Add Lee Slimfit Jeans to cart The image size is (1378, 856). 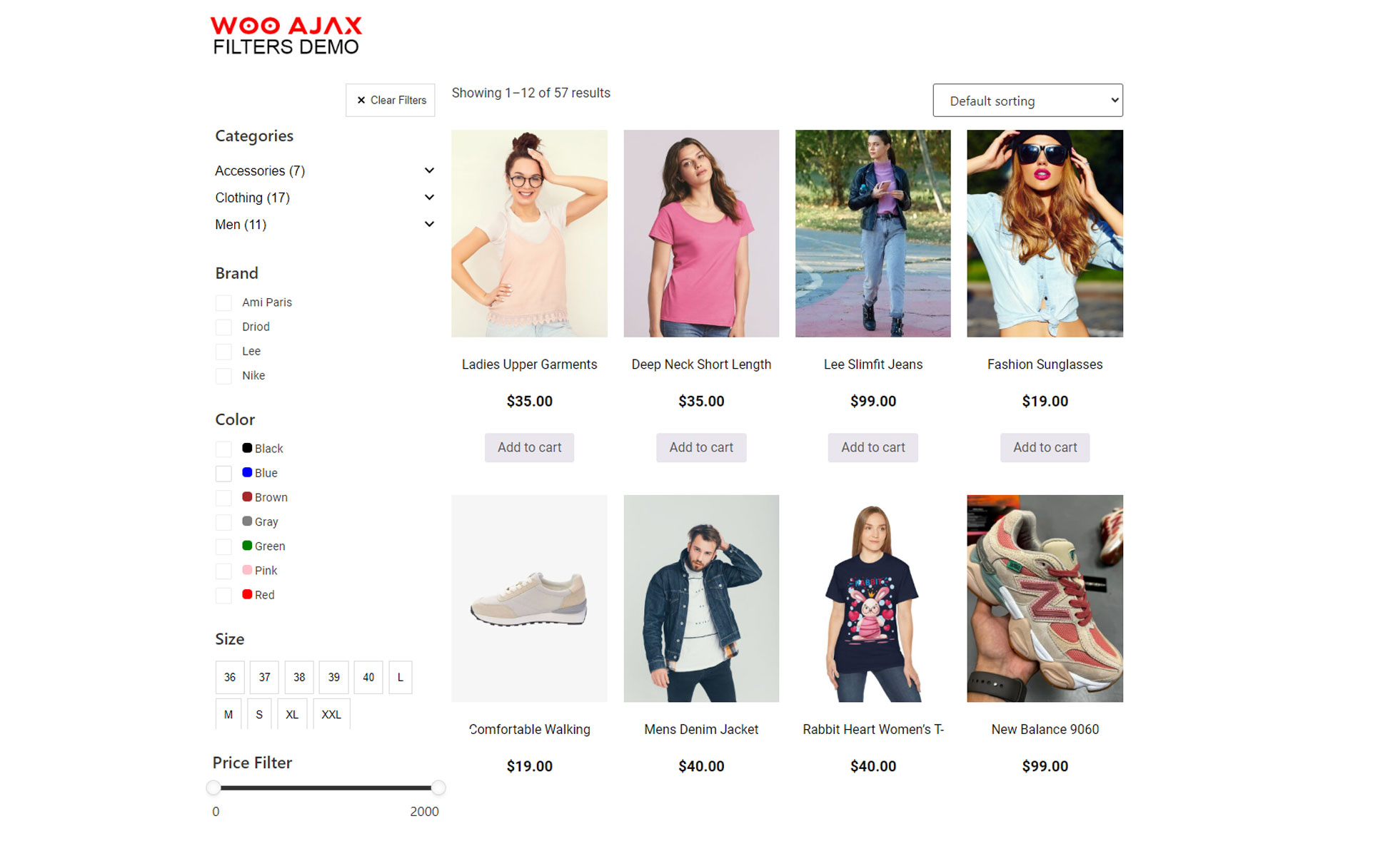(x=873, y=449)
